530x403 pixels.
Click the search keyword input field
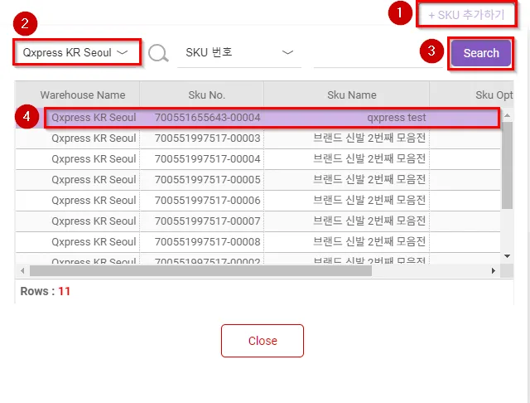pos(378,53)
